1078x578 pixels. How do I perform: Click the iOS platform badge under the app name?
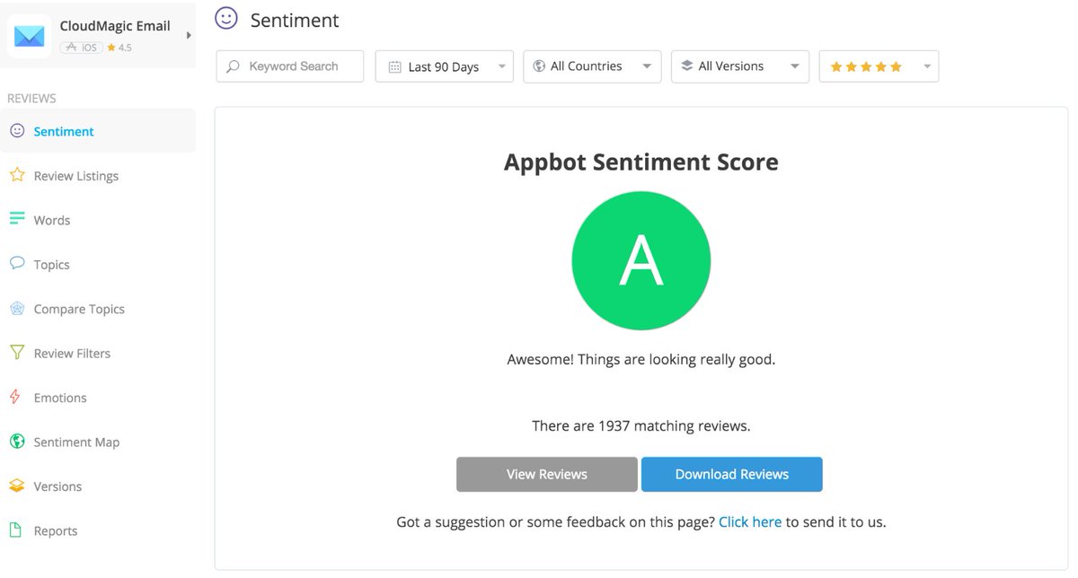(x=82, y=48)
